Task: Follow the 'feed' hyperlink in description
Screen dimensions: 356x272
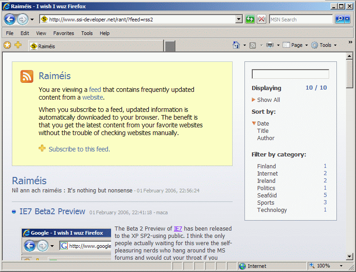Action: [x=95, y=90]
